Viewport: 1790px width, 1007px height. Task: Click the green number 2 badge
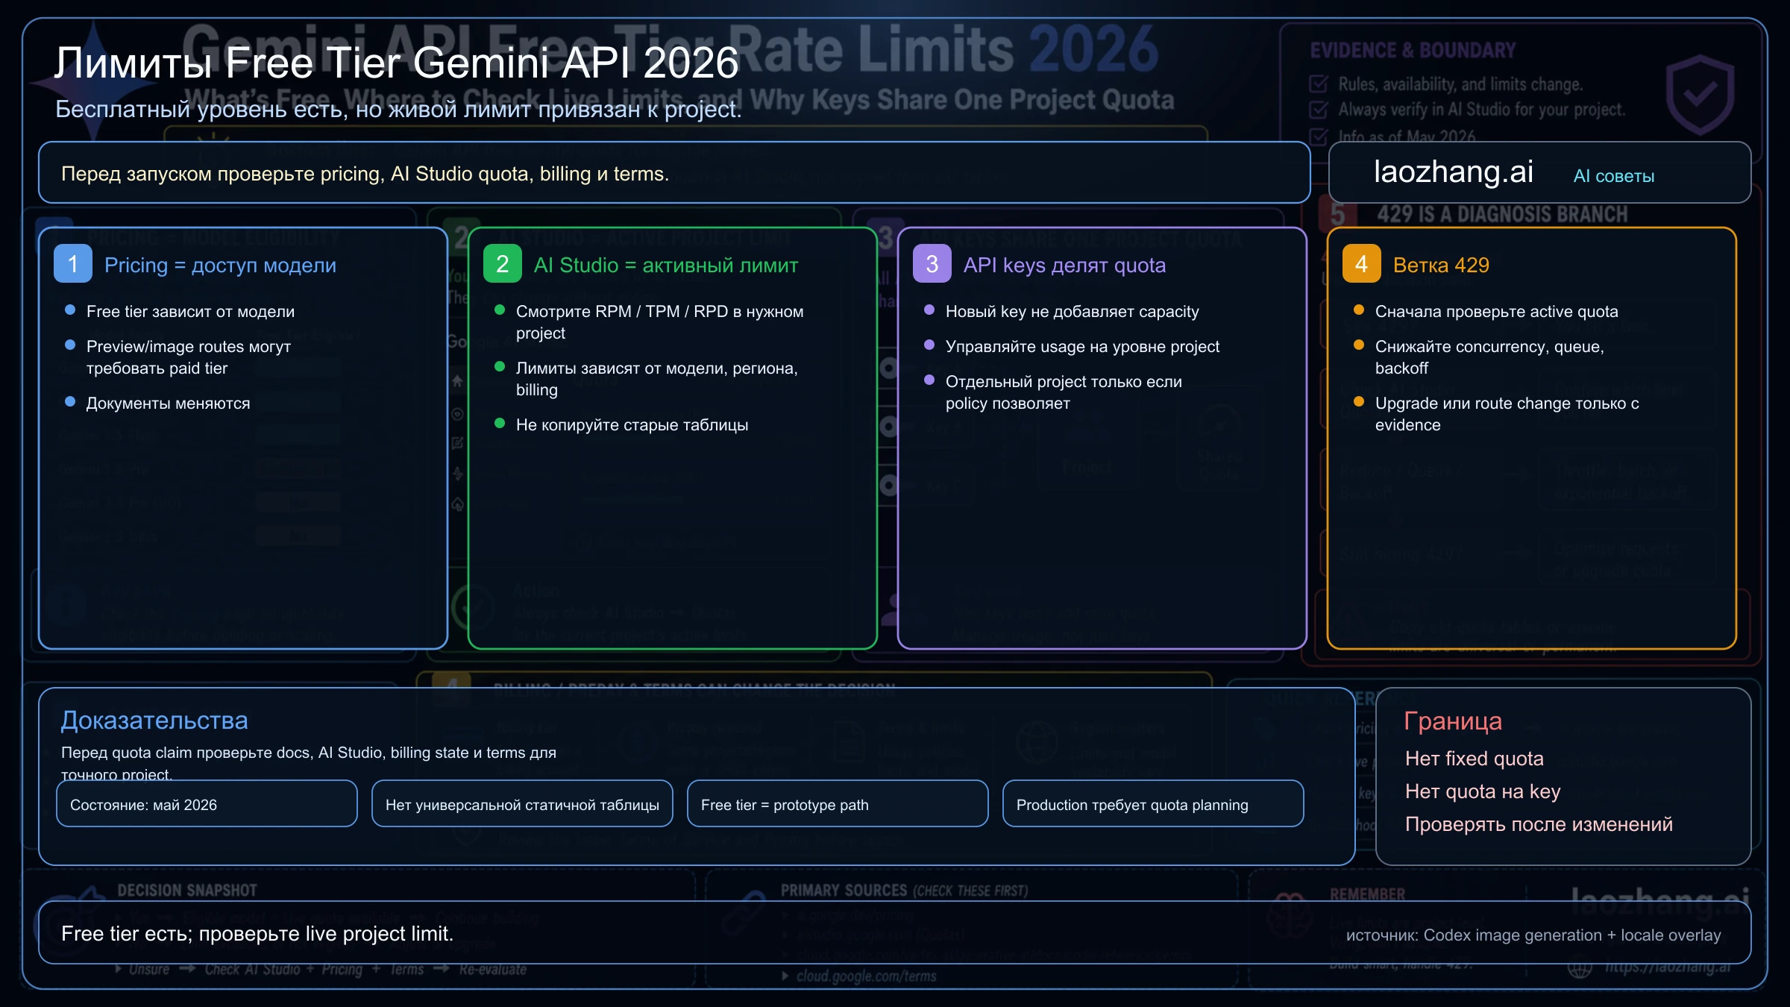503,264
